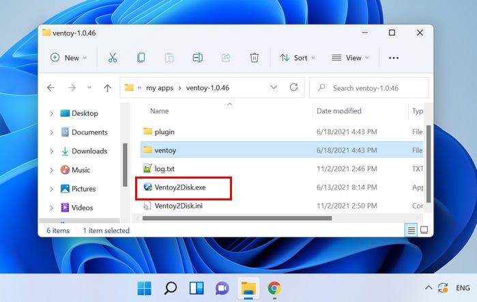Refresh the ventoy-1.0.46 folder view
This screenshot has height=302, width=477.
(293, 87)
